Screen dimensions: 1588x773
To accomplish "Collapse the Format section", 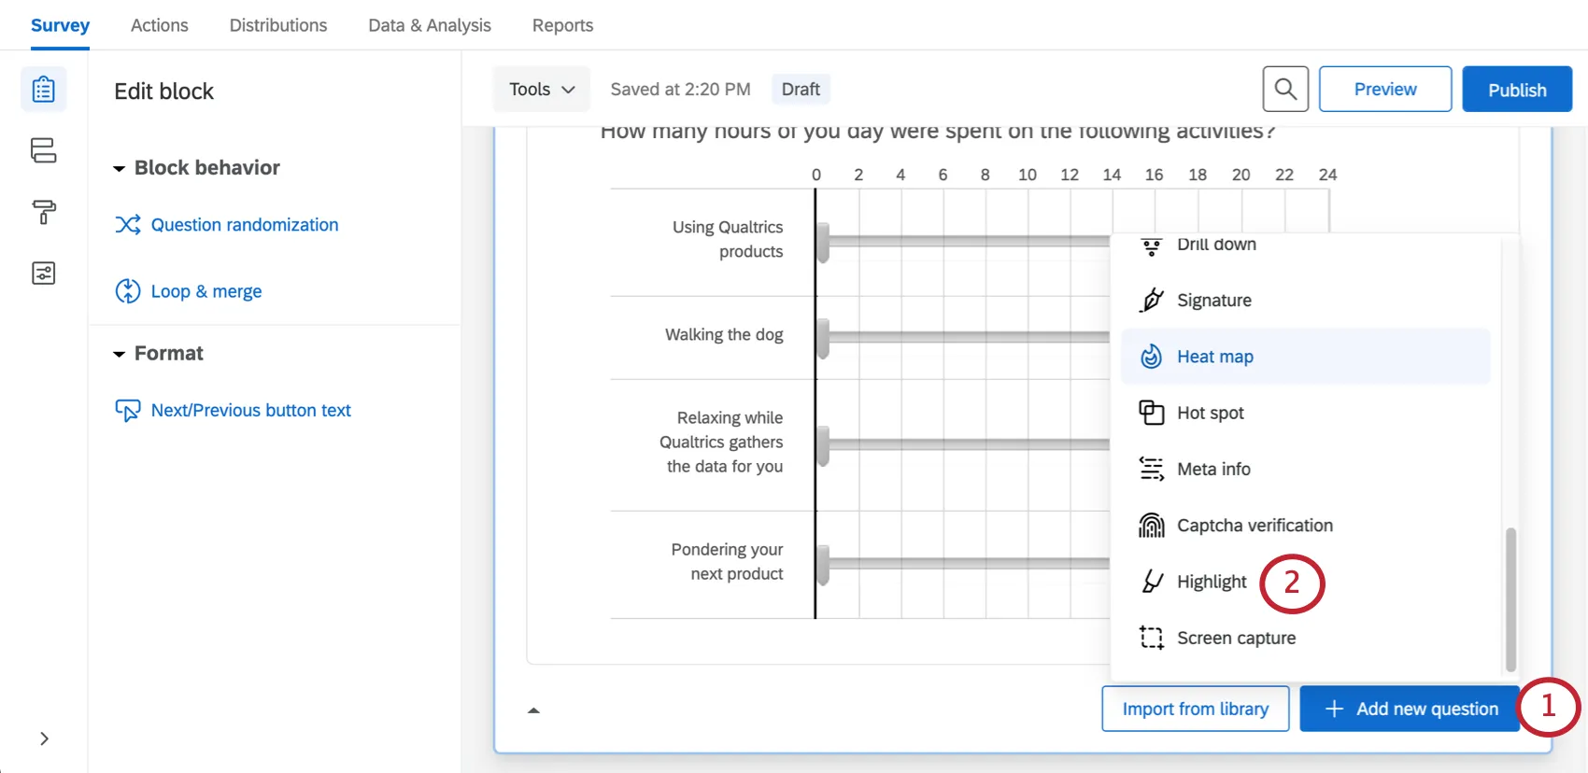I will coord(120,355).
